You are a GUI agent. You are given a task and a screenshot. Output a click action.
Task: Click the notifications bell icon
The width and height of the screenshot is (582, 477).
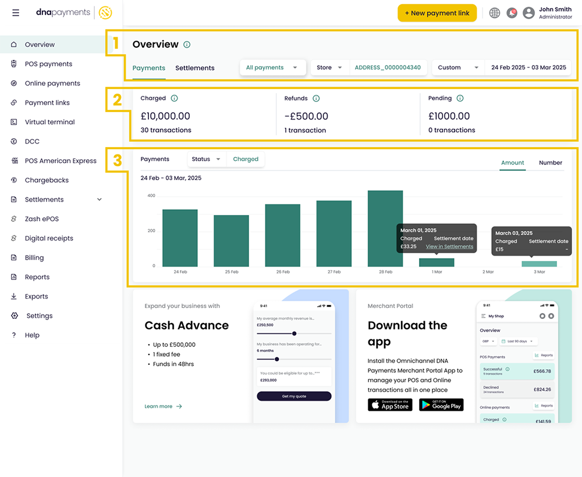pyautogui.click(x=512, y=13)
